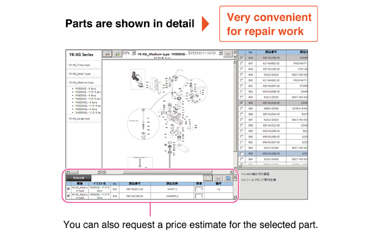Click row 857 part number 91312-03020

click(271, 120)
